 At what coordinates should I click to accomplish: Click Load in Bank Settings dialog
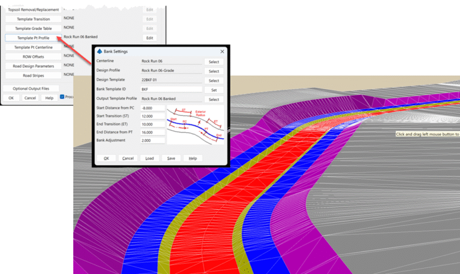tap(149, 159)
